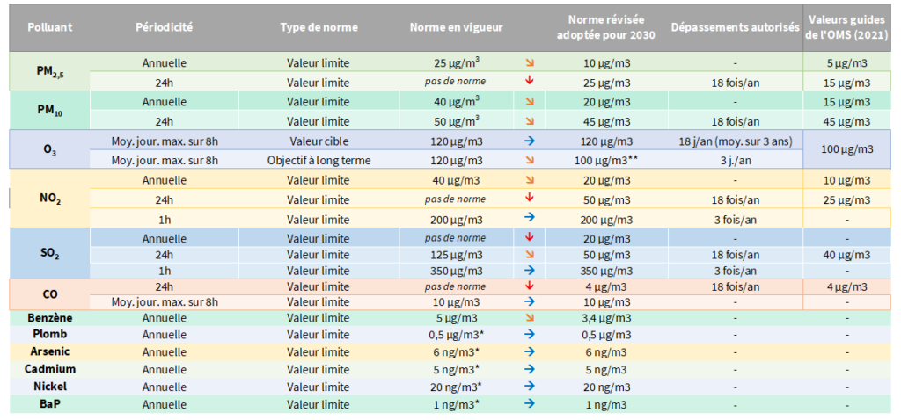Select the Périodicité column header
The width and height of the screenshot is (901, 420).
165,27
